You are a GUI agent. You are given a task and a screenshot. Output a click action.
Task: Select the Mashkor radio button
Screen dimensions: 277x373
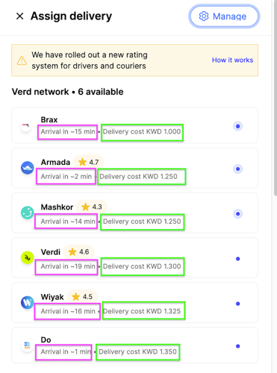tap(237, 213)
